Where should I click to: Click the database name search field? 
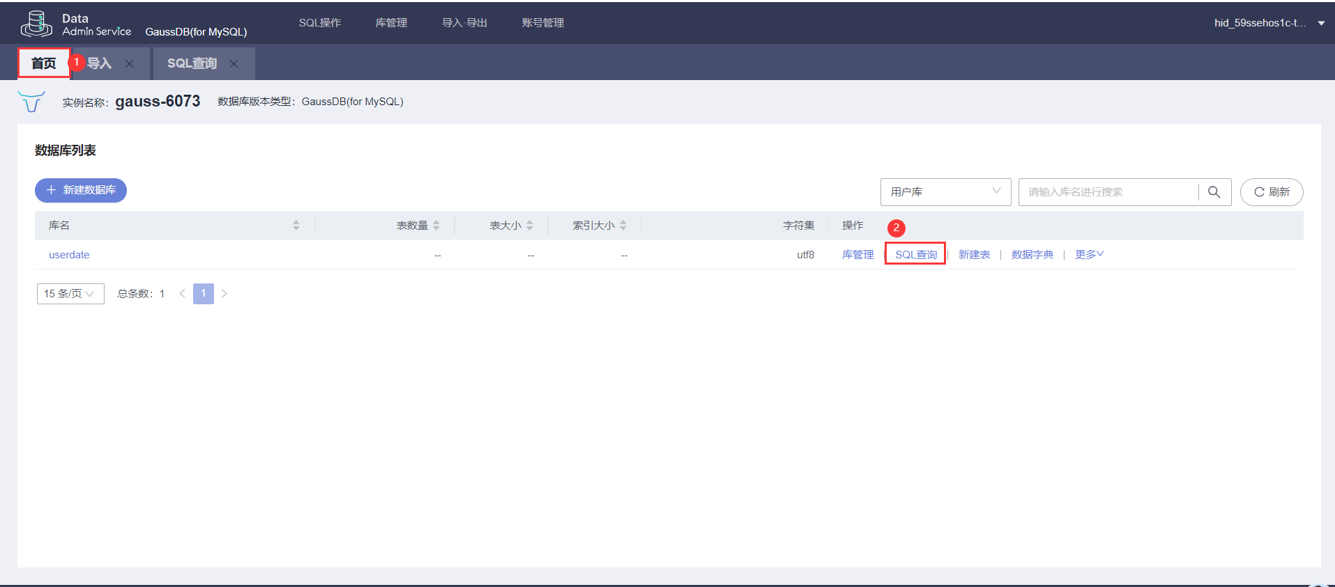(1108, 192)
